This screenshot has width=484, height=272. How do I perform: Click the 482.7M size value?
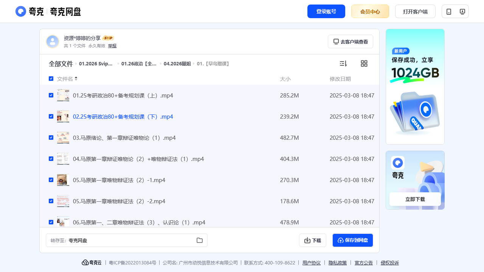[x=290, y=138]
